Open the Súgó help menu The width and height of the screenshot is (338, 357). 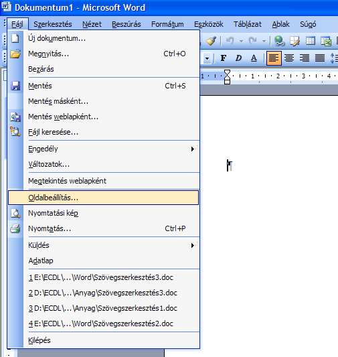(x=308, y=24)
